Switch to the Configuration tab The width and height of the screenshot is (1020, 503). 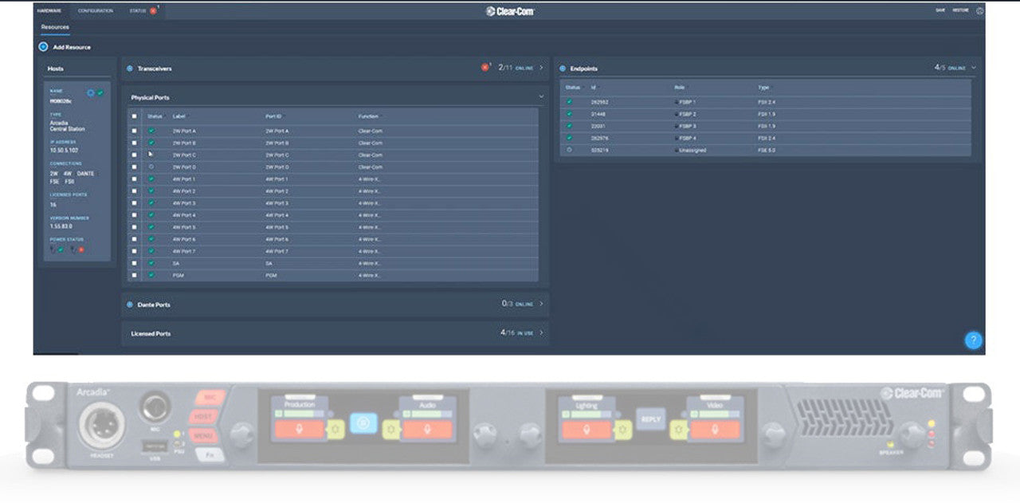(96, 10)
